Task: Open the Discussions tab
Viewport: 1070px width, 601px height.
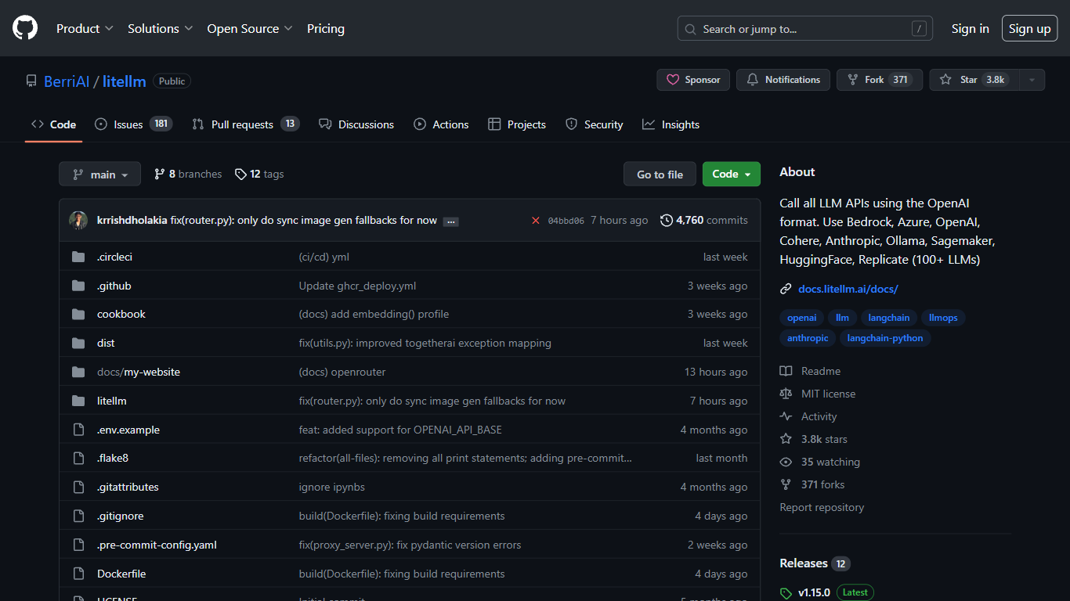Action: (356, 124)
